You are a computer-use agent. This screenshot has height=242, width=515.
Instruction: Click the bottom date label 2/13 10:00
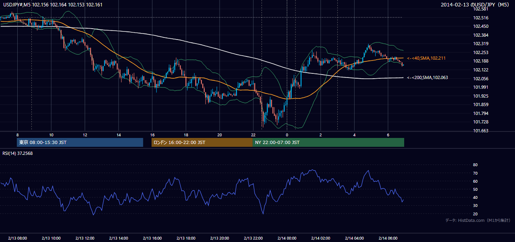click(51, 238)
